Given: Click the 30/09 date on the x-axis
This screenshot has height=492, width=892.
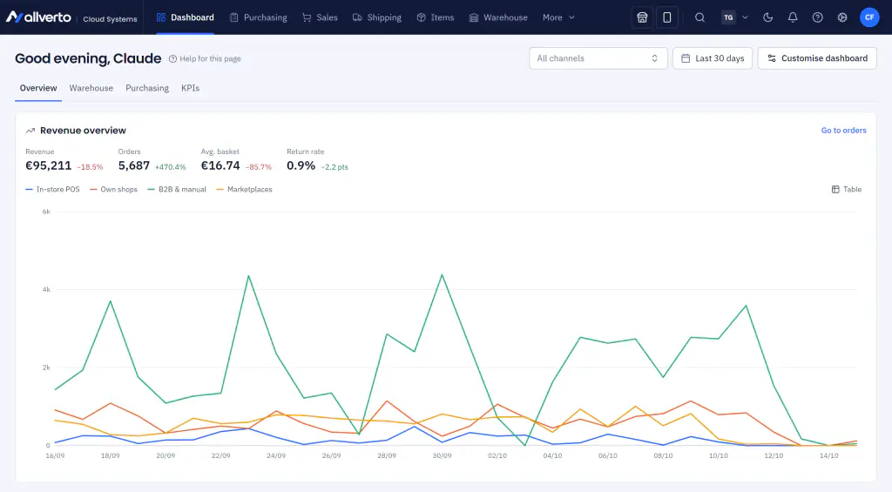Looking at the screenshot, I should [442, 455].
